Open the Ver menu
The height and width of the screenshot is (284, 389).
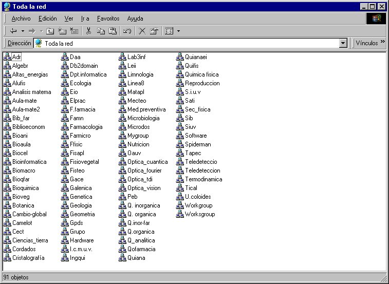[x=69, y=18]
